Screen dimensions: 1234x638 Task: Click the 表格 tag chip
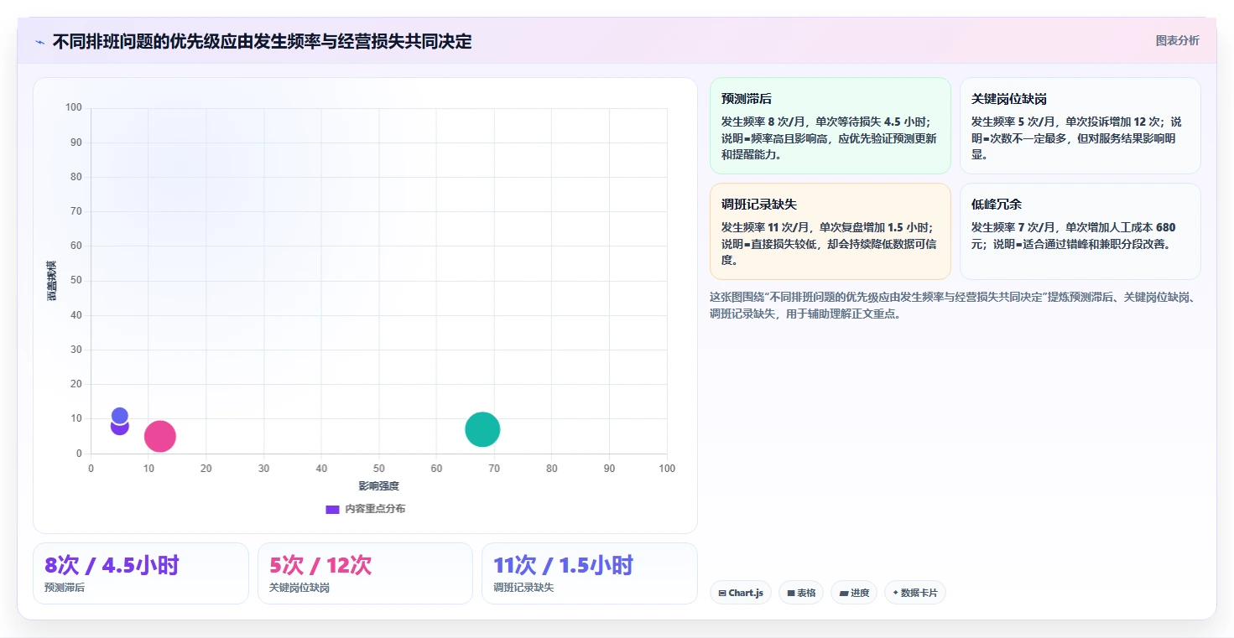801,593
